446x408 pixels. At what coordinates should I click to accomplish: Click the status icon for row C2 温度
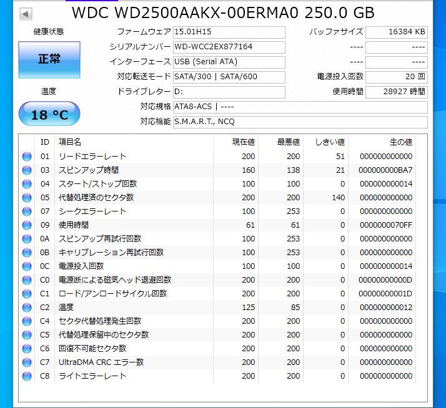[27, 308]
